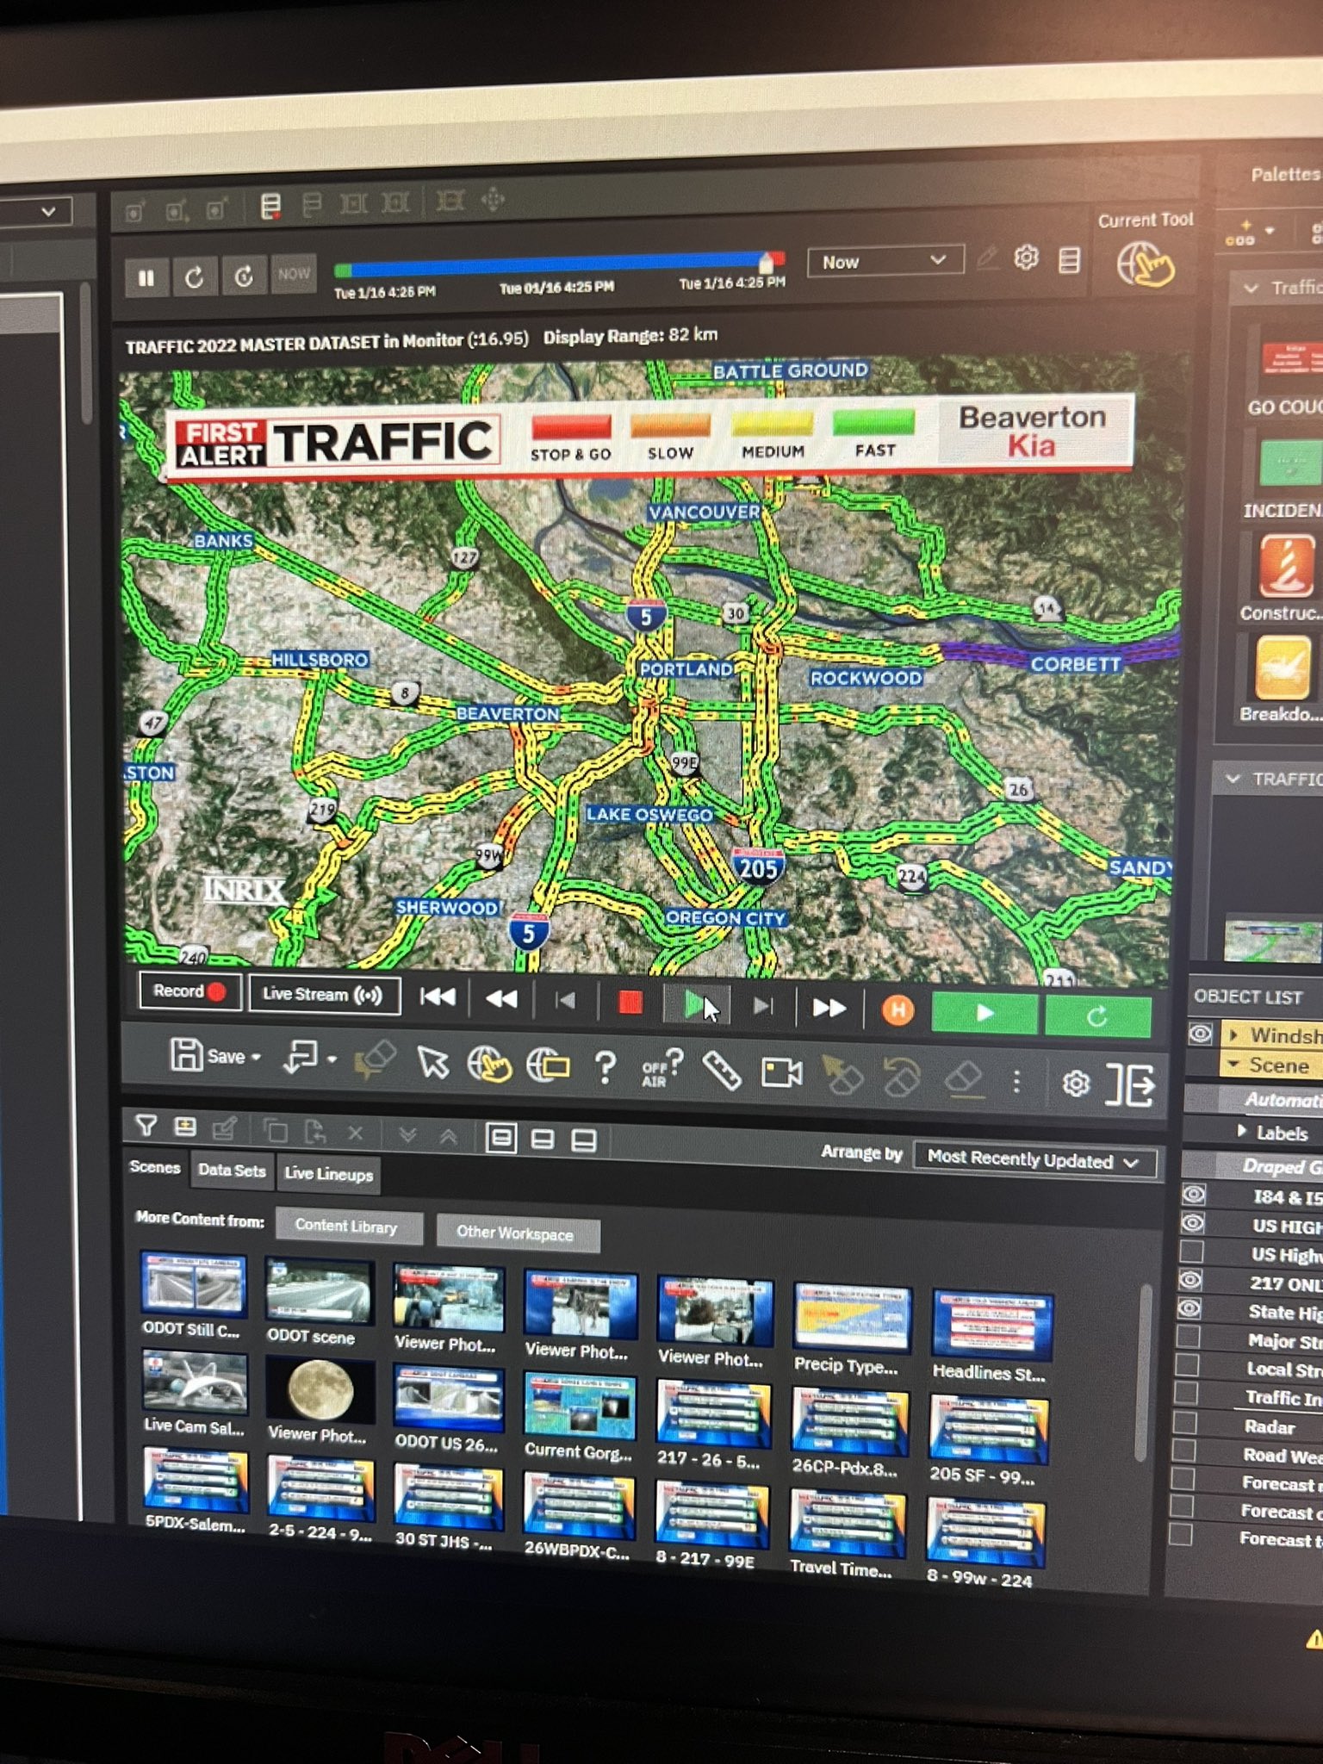Select the Construc... incident icon

(1286, 565)
